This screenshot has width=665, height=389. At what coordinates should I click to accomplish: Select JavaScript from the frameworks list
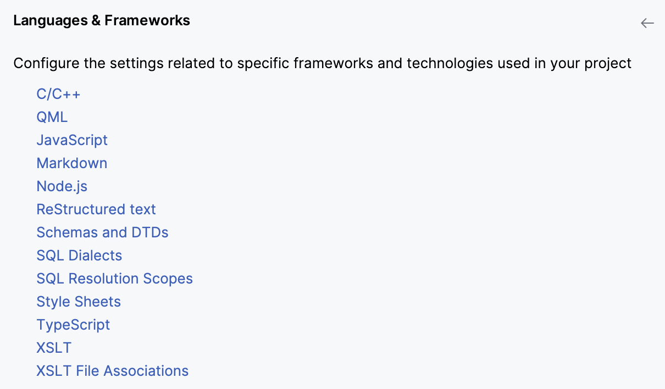71,140
